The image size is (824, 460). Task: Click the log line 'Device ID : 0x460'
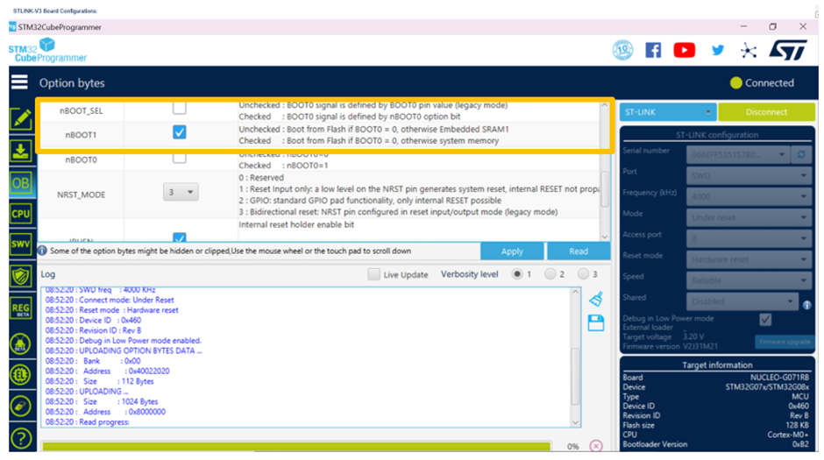(93, 320)
